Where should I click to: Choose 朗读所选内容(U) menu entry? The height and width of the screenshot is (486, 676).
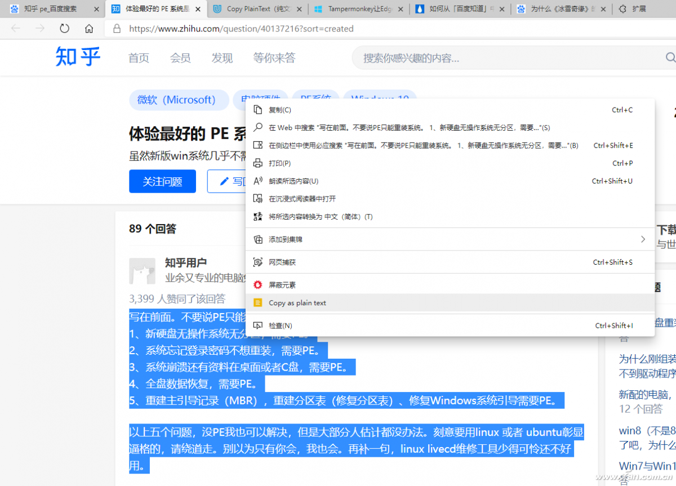click(x=450, y=181)
